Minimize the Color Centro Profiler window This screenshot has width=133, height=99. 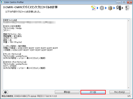pyautogui.click(x=119, y=2)
